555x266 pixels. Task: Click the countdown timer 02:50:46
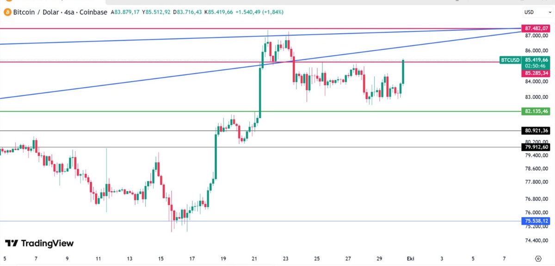tap(536, 66)
